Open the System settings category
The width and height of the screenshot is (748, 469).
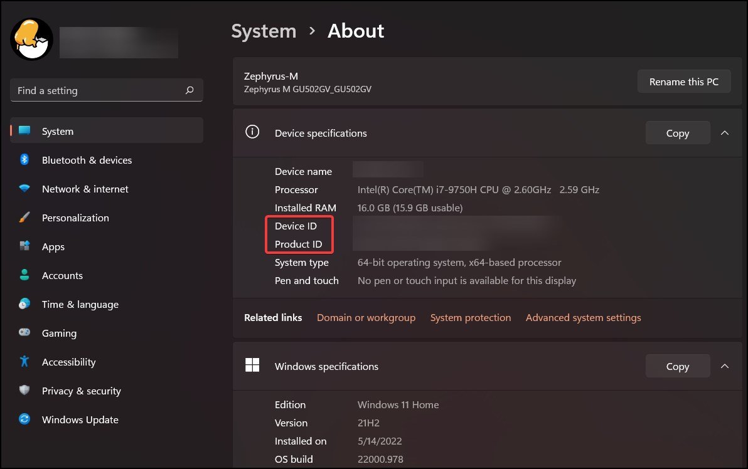[x=107, y=130]
